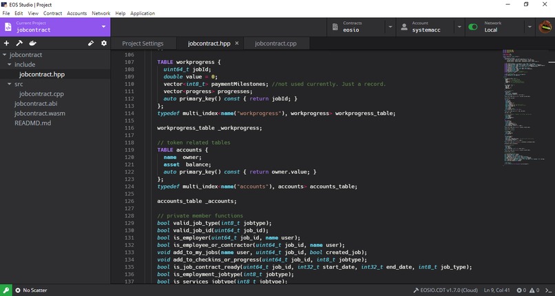Click the 'workprogress_table _workprogress;' line
The height and width of the screenshot is (296, 555).
[209, 128]
